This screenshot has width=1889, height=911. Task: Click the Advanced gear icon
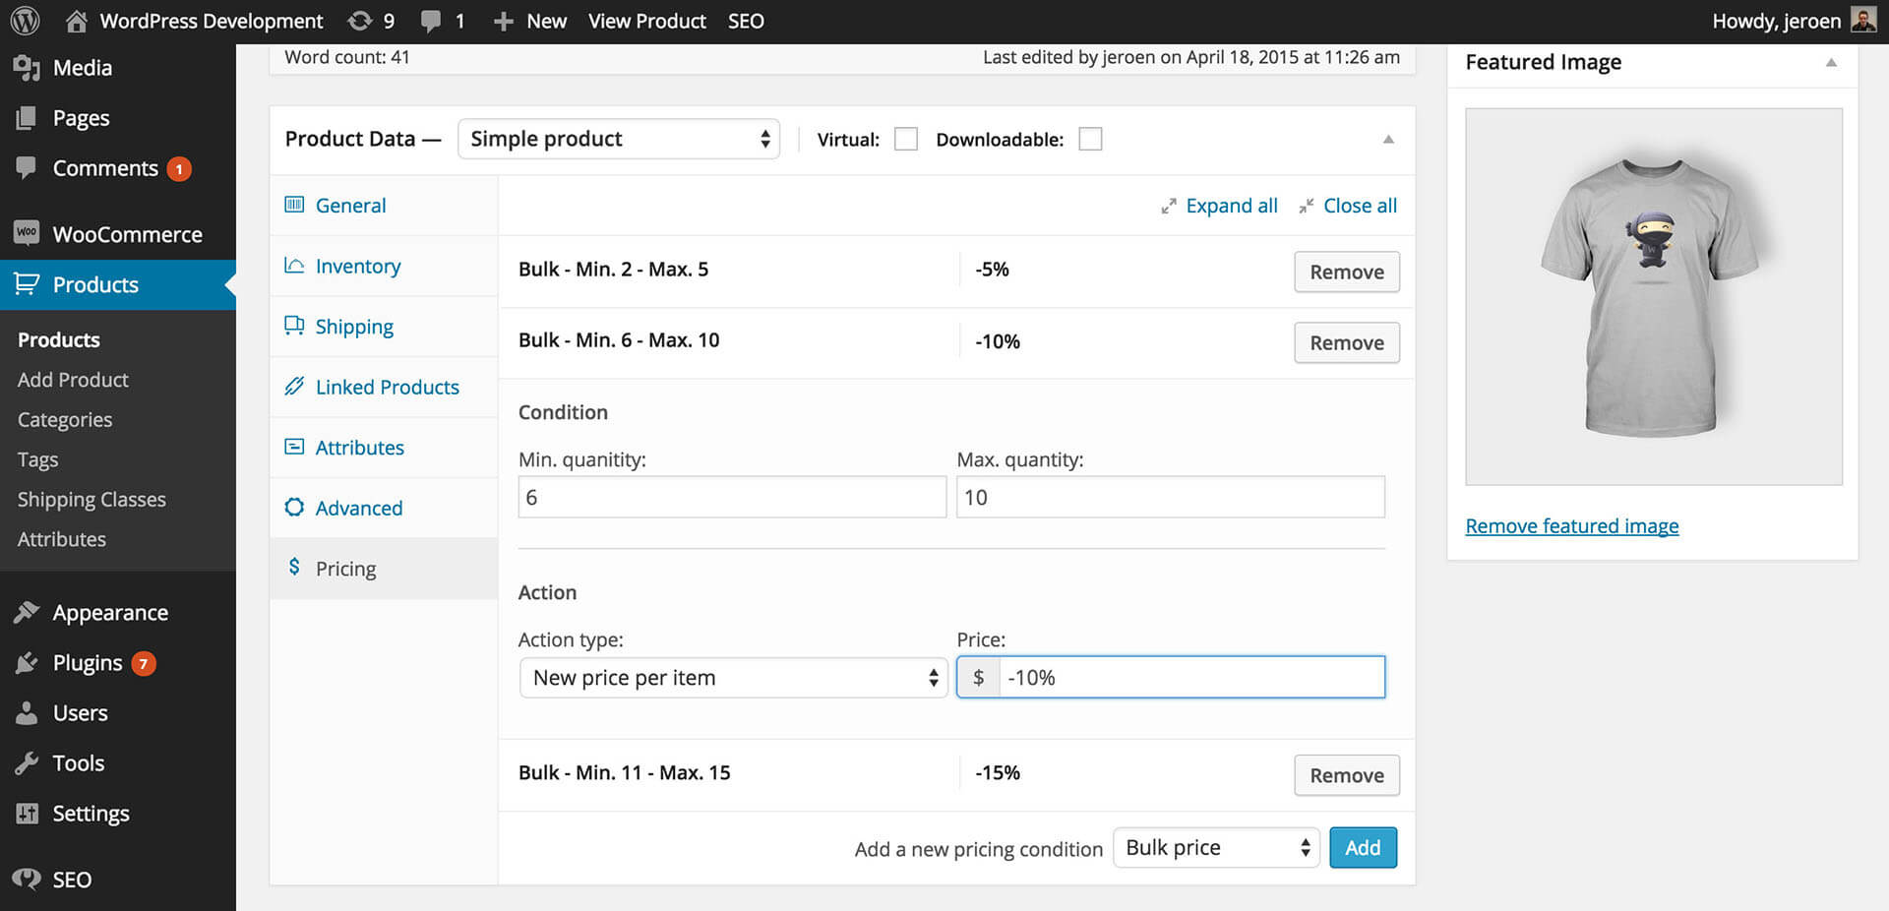[294, 507]
